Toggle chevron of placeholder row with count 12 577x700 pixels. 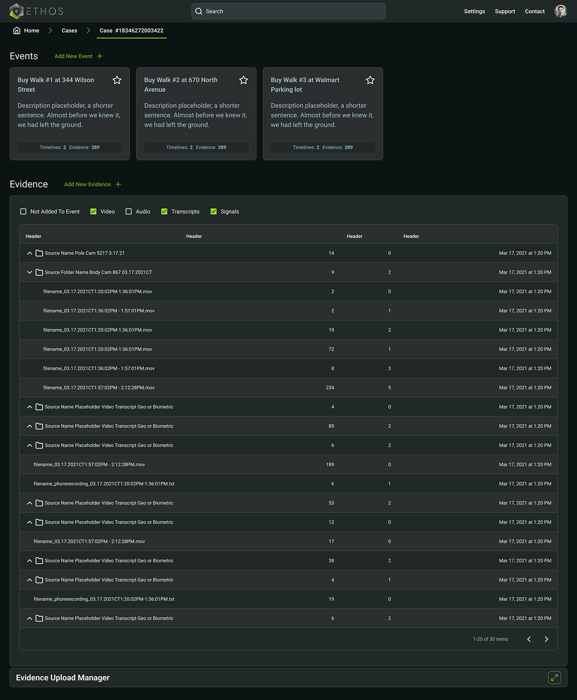click(29, 522)
